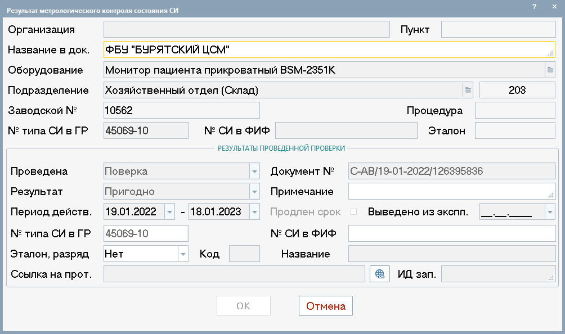
Task: Expand the 'Проведена' dropdown showing Поверка
Action: coord(254,171)
